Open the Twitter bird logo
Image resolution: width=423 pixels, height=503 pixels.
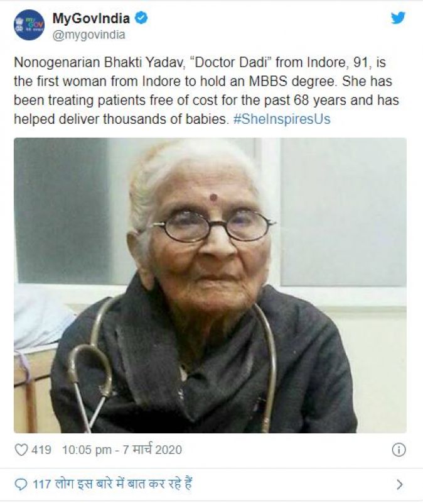tap(398, 18)
